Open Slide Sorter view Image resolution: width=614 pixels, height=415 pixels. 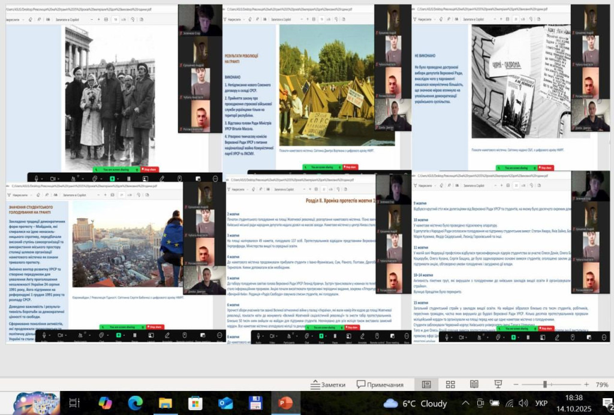pos(450,384)
